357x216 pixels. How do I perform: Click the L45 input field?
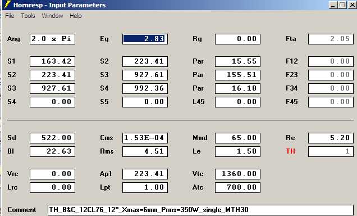coord(237,102)
